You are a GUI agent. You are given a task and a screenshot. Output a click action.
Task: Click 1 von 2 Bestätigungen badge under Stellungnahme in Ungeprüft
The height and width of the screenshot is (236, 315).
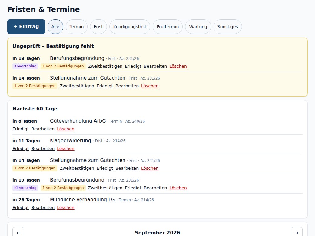click(35, 86)
